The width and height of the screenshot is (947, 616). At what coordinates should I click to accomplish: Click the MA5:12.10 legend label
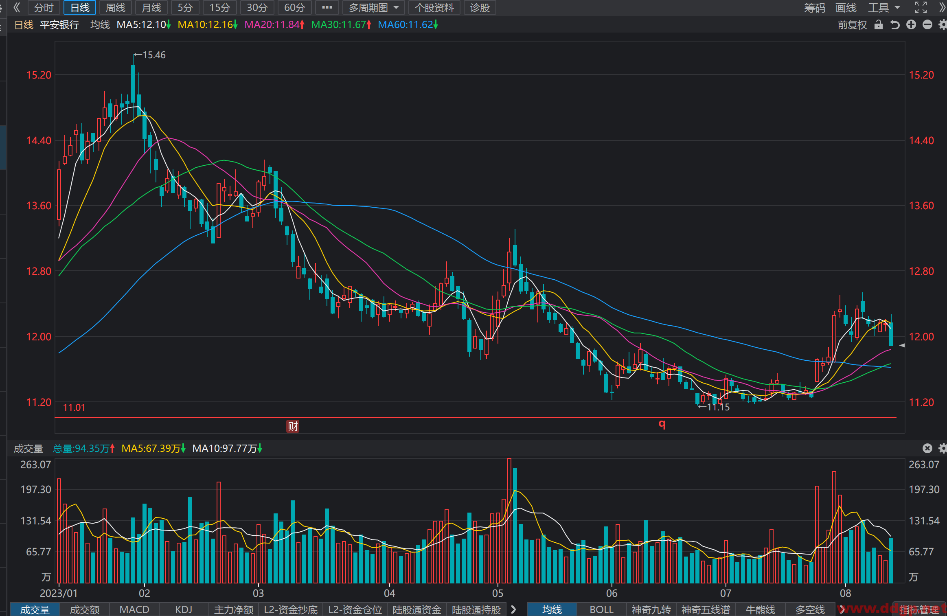click(144, 25)
